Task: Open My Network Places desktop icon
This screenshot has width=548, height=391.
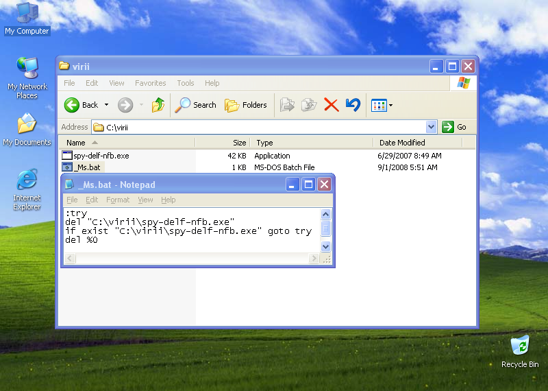Action: pos(27,78)
